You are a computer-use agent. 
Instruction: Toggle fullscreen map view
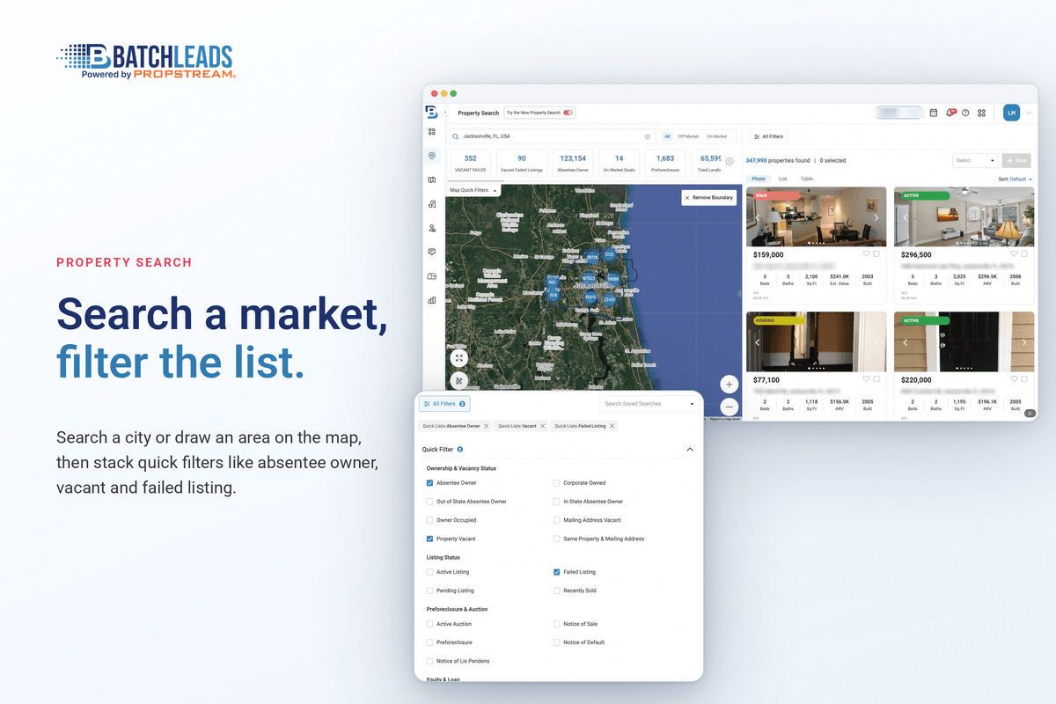tap(458, 357)
